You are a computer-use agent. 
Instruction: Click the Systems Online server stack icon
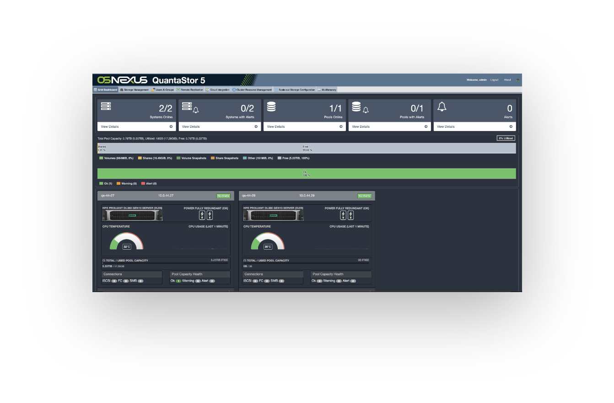point(106,106)
